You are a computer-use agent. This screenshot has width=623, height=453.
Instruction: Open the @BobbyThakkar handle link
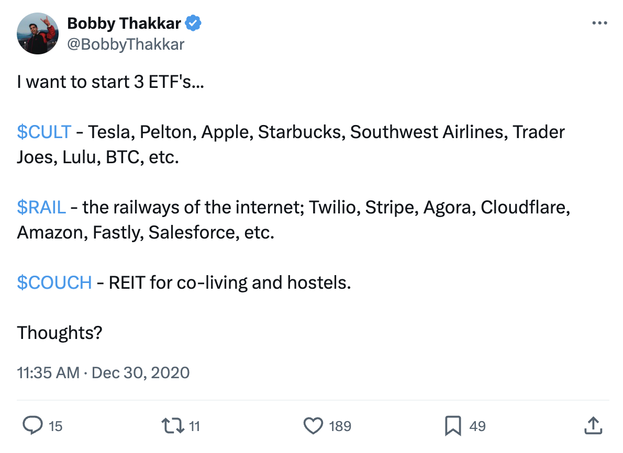[126, 44]
